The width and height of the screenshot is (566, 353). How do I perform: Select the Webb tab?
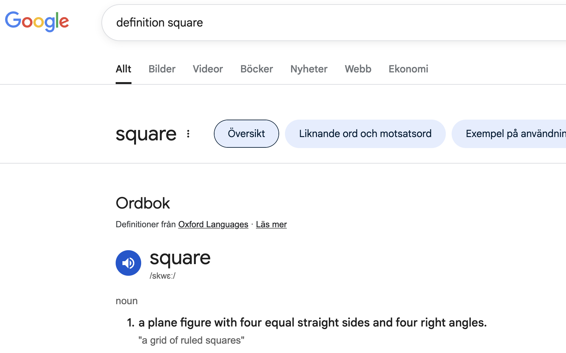click(358, 69)
